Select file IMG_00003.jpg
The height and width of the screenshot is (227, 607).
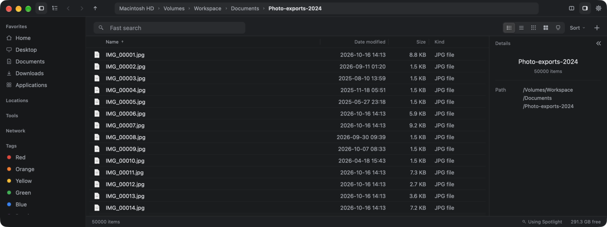(287, 78)
